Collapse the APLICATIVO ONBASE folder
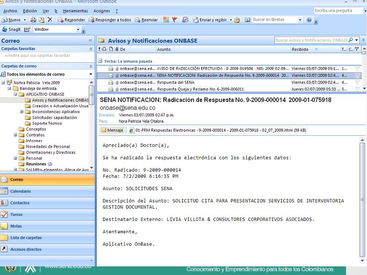Image resolution: width=367 pixels, height=275 pixels. point(15,94)
